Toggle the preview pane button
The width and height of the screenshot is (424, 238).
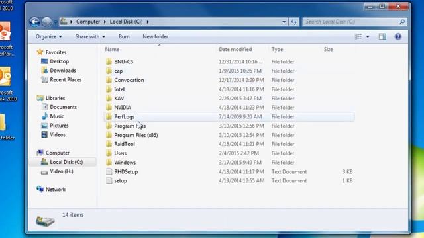point(382,36)
